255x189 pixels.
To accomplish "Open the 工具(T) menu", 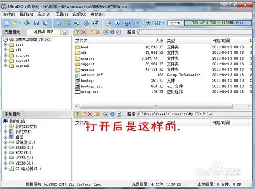I will pos(62,14).
